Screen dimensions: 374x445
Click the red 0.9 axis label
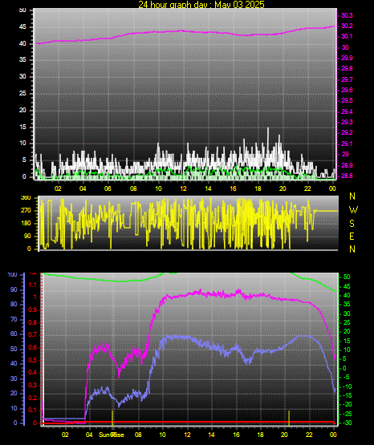[33, 309]
